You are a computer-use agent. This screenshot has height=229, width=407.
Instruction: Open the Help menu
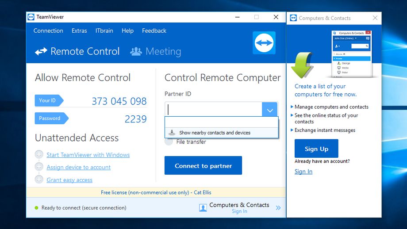click(127, 31)
